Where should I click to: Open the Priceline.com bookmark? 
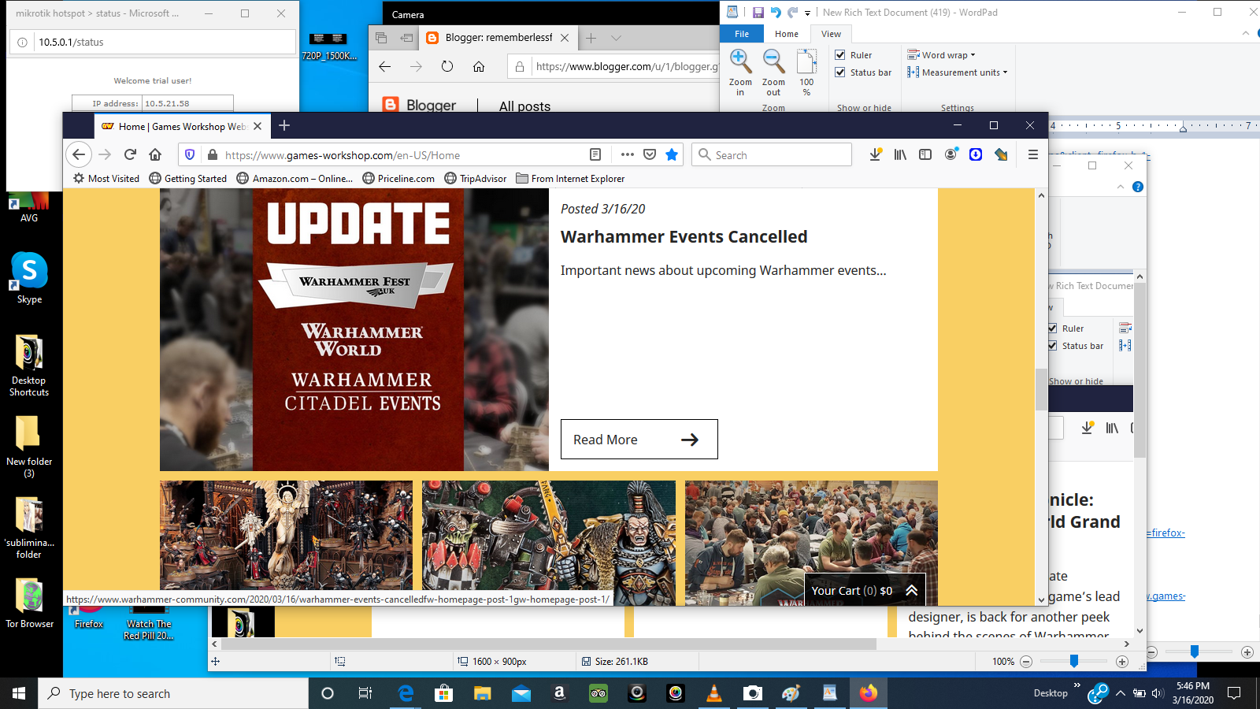point(398,179)
